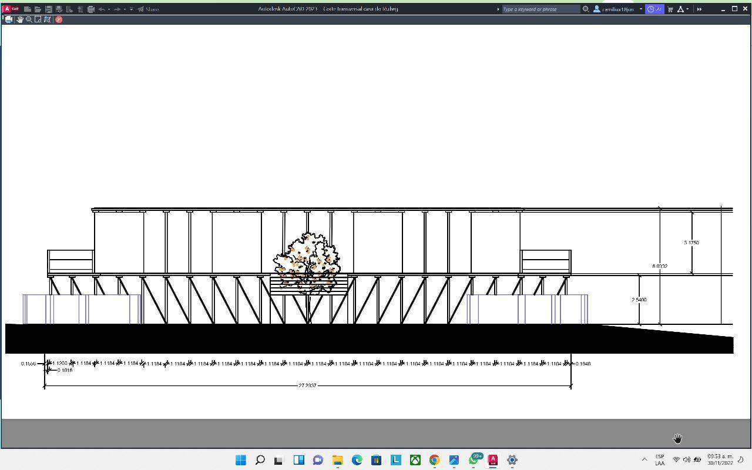Select the Zoom magnifier tool
Image resolution: width=752 pixels, height=470 pixels.
coord(29,19)
